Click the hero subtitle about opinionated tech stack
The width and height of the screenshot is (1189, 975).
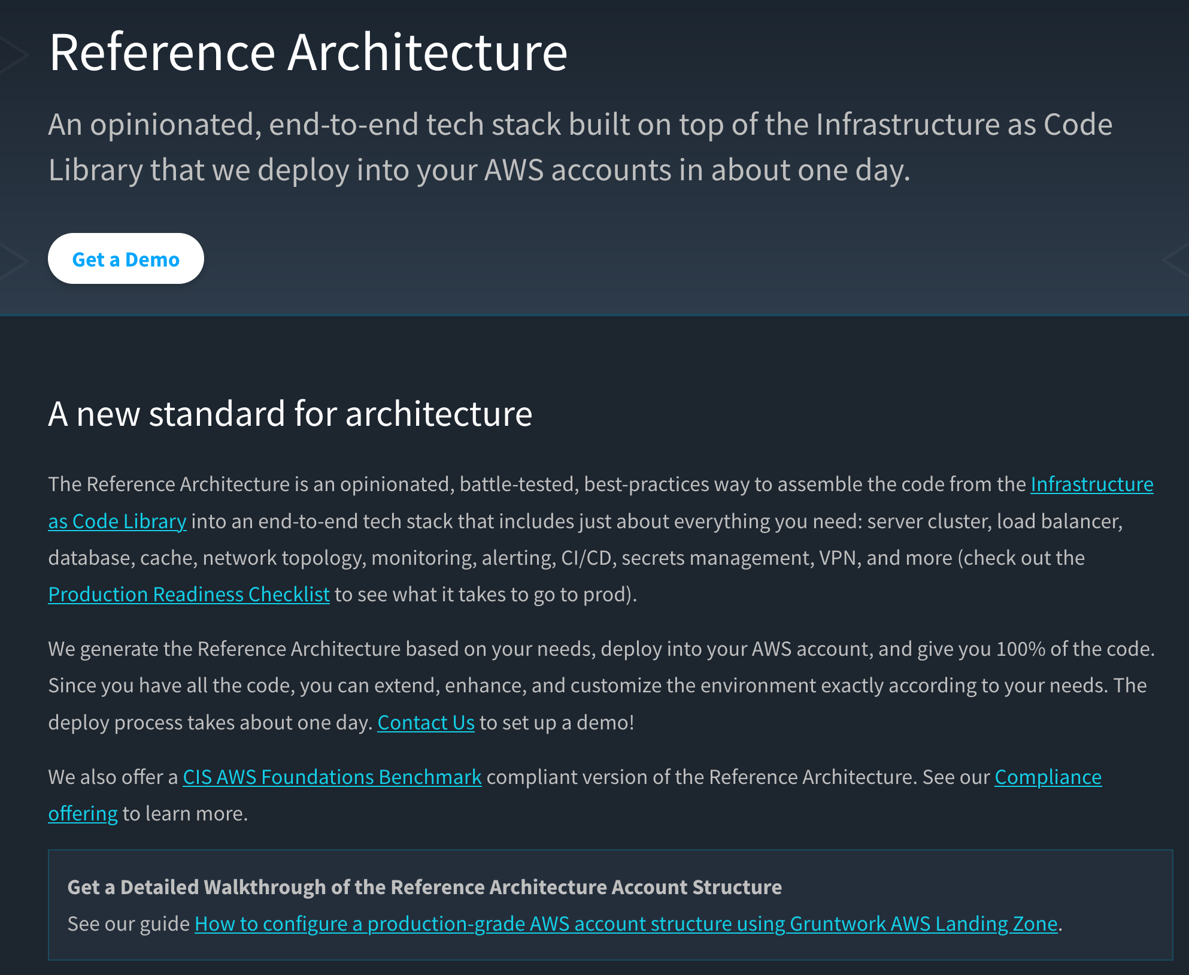pyautogui.click(x=580, y=147)
